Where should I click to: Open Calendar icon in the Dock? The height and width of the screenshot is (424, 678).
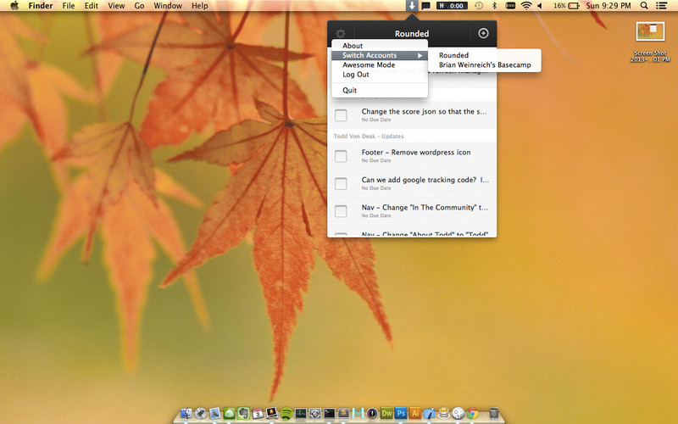pos(258,414)
